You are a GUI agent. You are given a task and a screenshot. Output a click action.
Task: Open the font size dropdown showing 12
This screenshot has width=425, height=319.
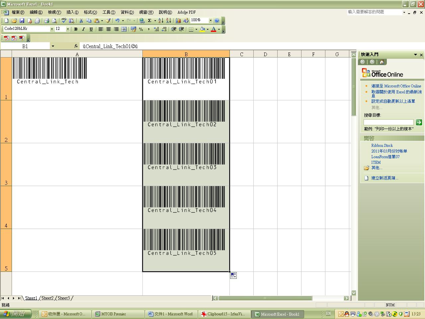pyautogui.click(x=68, y=29)
